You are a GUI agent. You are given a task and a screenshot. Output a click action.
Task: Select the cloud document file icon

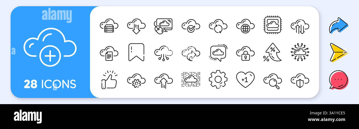[109, 53]
